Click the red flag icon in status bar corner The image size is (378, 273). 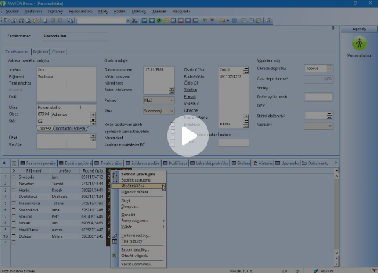(375, 271)
